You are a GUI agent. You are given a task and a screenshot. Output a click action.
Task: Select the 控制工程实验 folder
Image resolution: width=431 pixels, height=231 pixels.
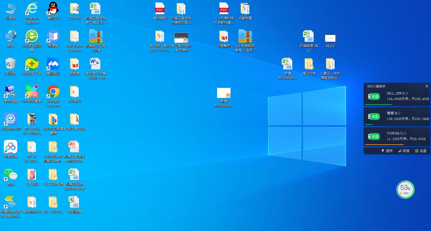point(74,122)
